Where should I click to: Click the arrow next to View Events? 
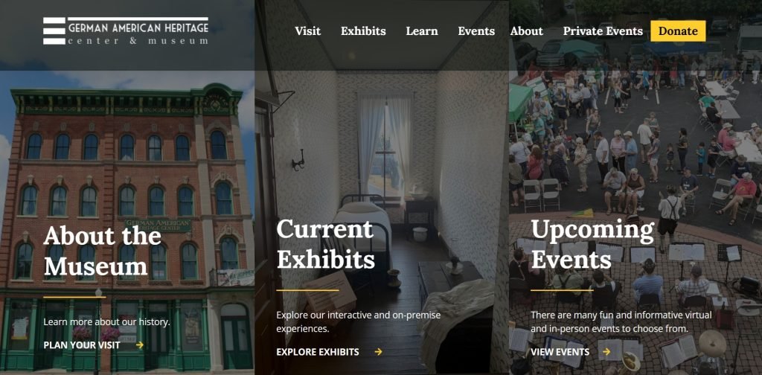[606, 352]
